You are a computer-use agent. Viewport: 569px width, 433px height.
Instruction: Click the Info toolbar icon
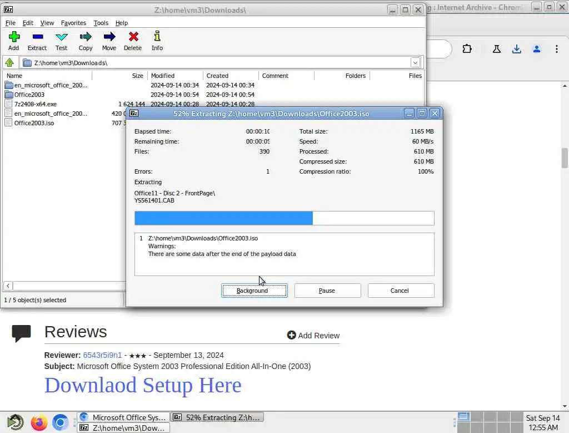point(157,36)
